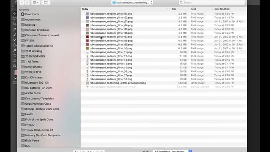Viewport: 270px width, 152px height.
Task: Select the Brush tool
Action: (x=15, y=35)
